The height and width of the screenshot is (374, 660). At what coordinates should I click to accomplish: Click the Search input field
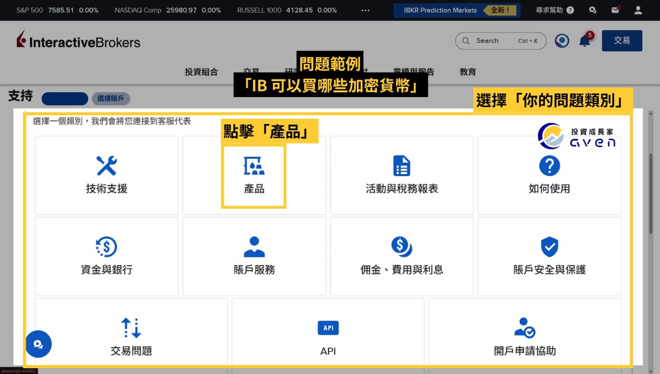pyautogui.click(x=501, y=41)
